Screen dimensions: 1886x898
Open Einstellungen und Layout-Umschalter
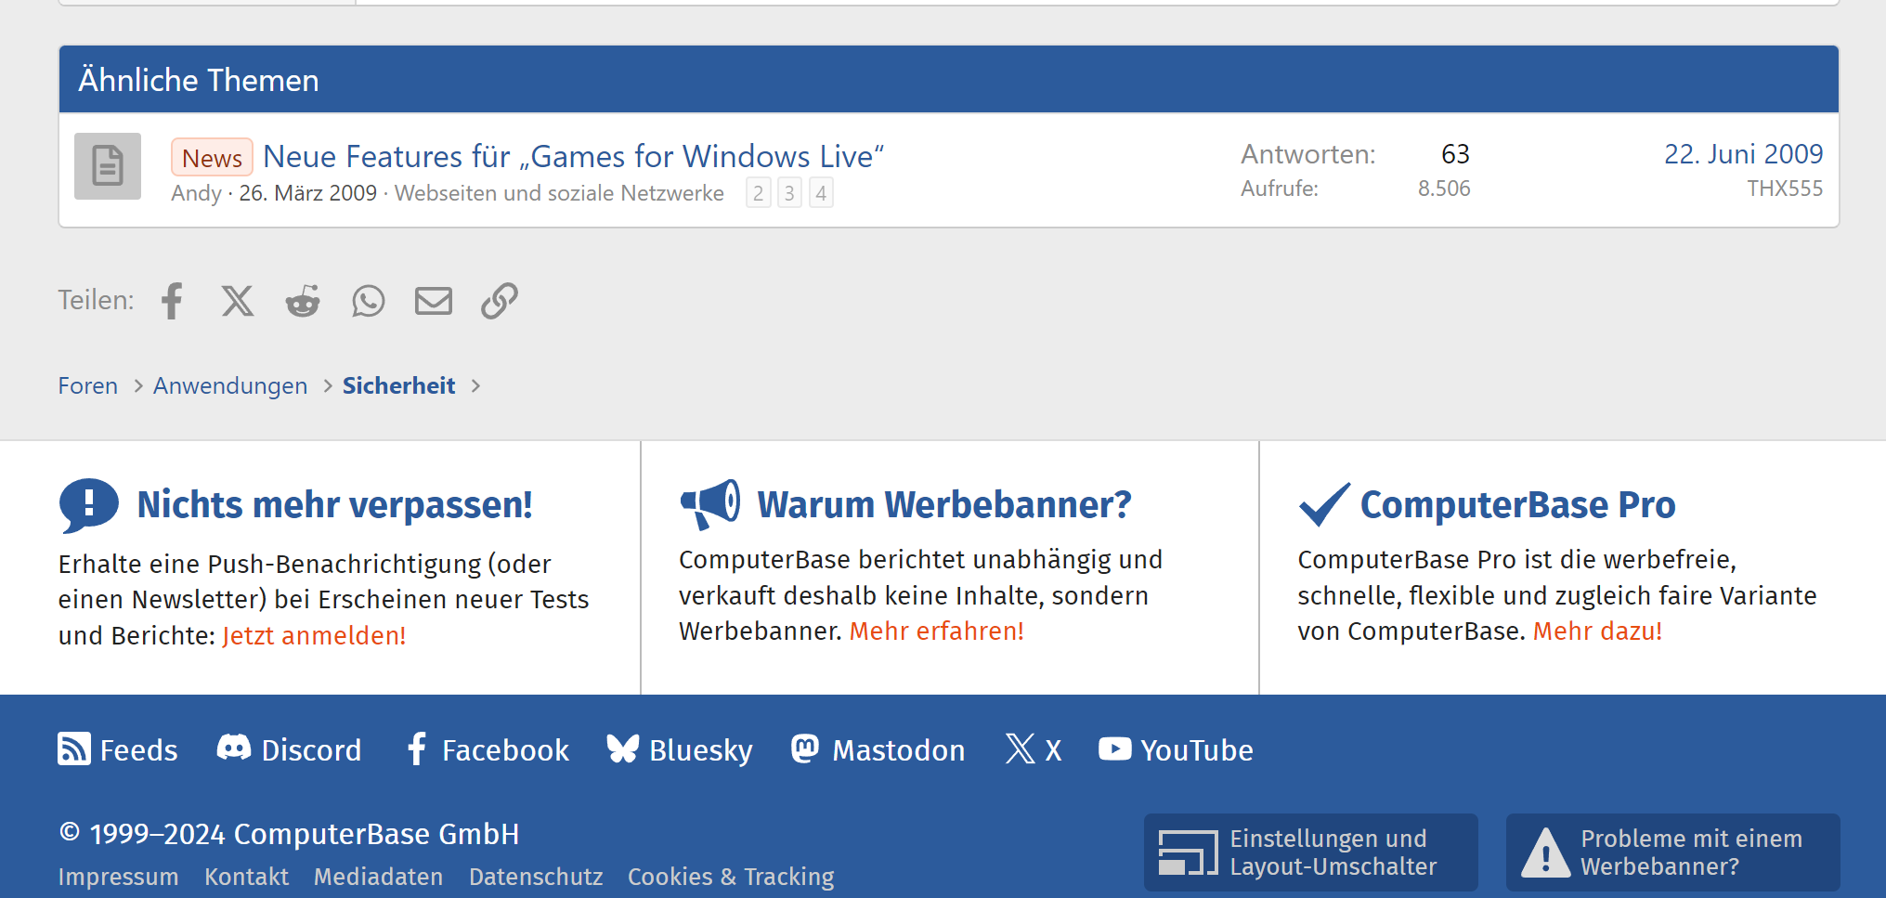(x=1311, y=852)
